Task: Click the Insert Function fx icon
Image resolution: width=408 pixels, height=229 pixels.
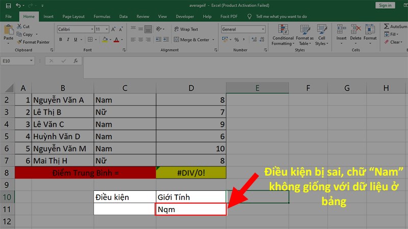Action: 75,61
